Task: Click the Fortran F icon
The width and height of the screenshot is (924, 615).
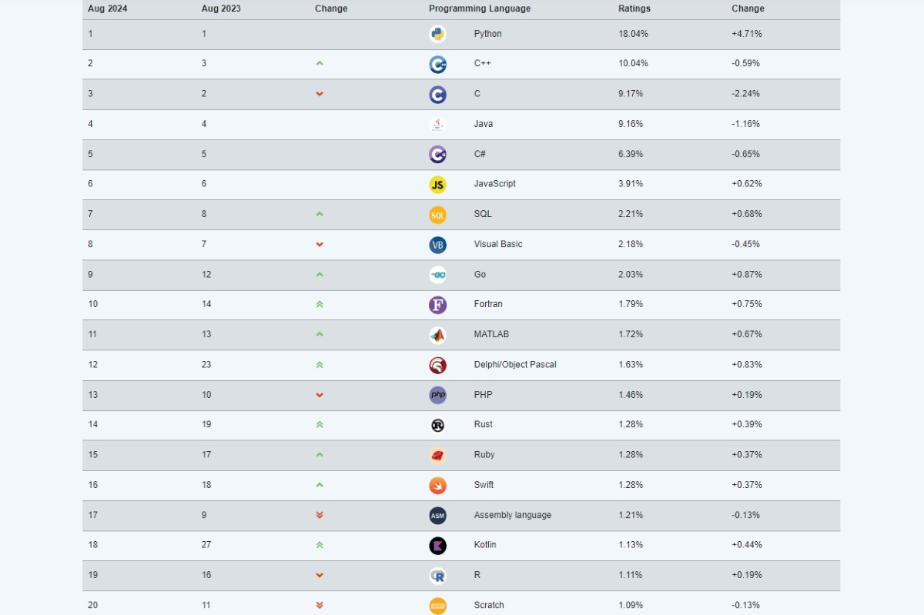Action: pos(437,305)
